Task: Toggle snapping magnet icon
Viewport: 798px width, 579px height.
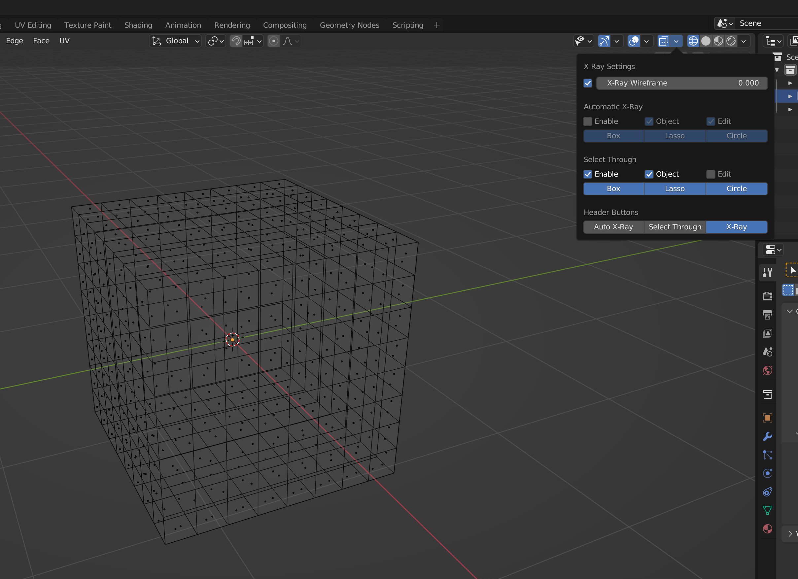Action: click(236, 41)
